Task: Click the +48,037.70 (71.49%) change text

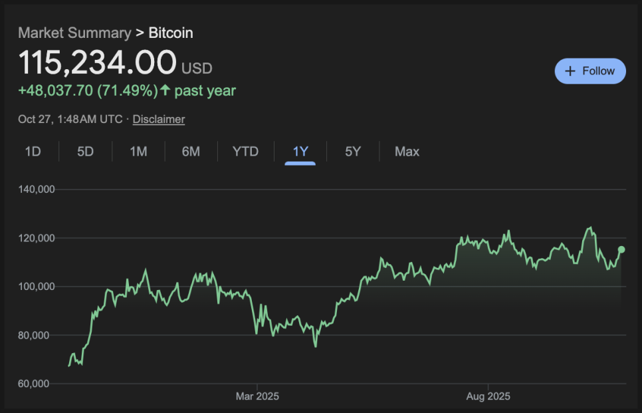Action: click(88, 90)
